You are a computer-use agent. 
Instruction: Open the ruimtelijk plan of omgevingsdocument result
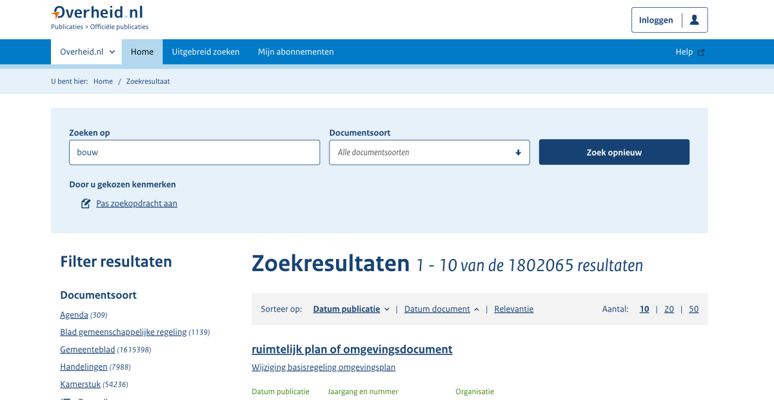pos(352,349)
